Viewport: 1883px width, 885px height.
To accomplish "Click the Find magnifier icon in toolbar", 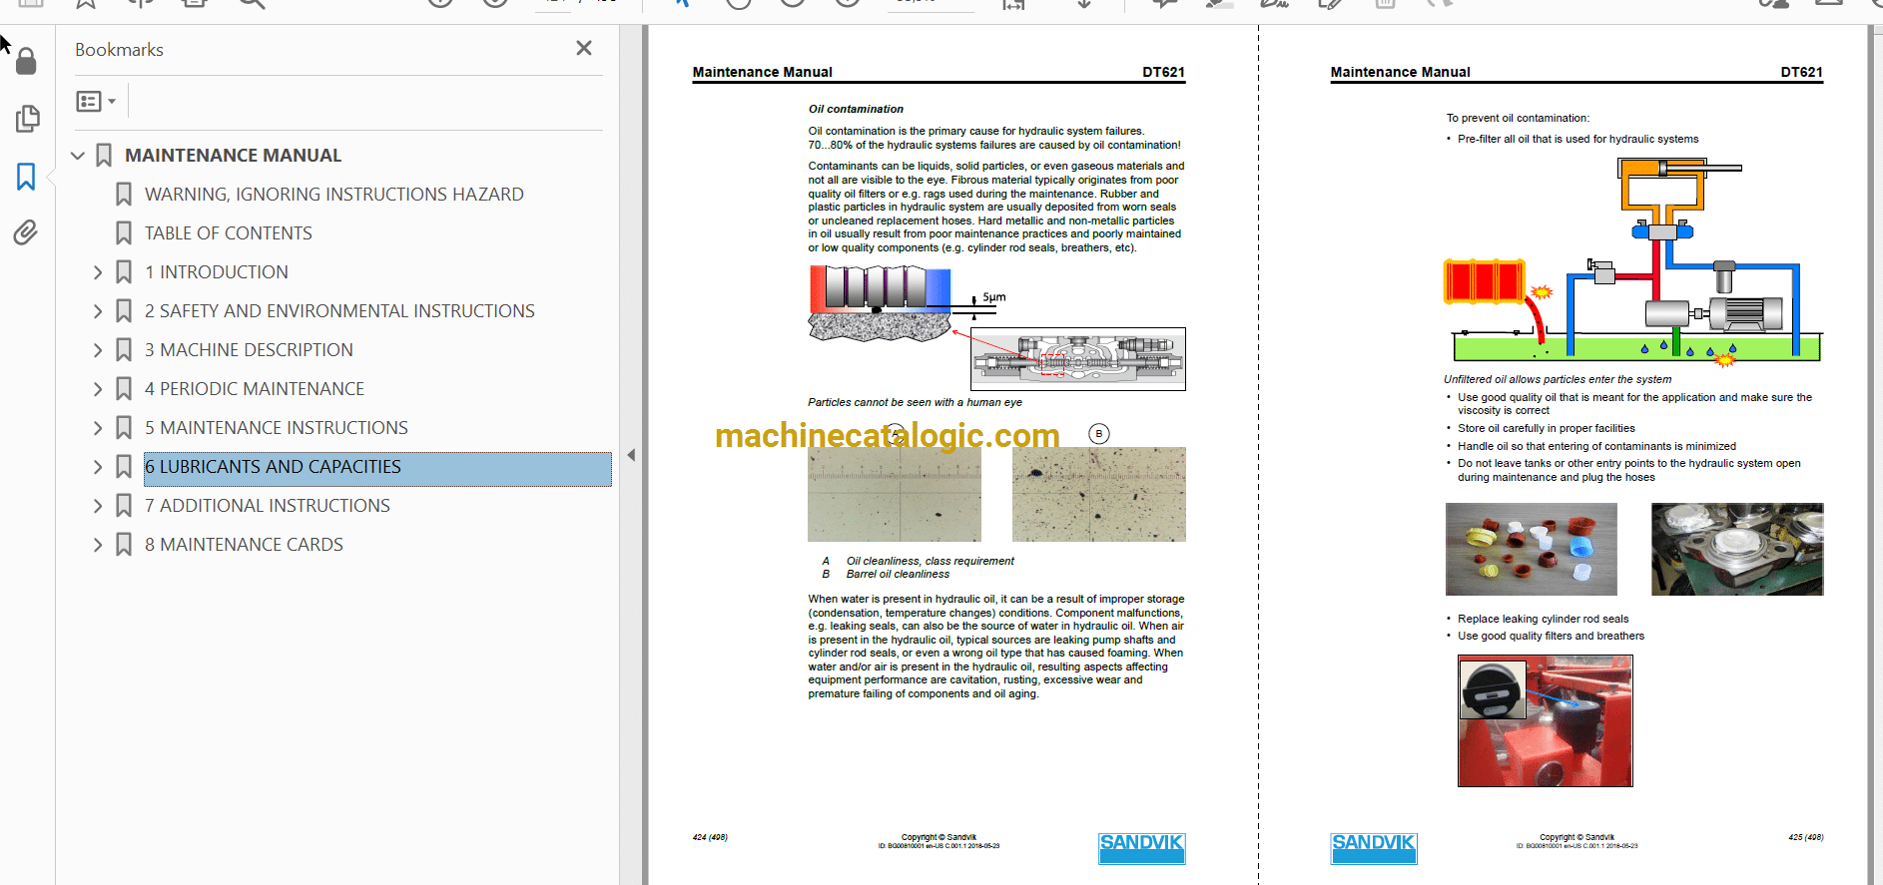I will point(252,3).
